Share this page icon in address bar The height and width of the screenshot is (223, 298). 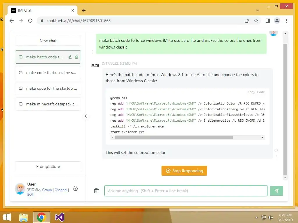coord(247,21)
